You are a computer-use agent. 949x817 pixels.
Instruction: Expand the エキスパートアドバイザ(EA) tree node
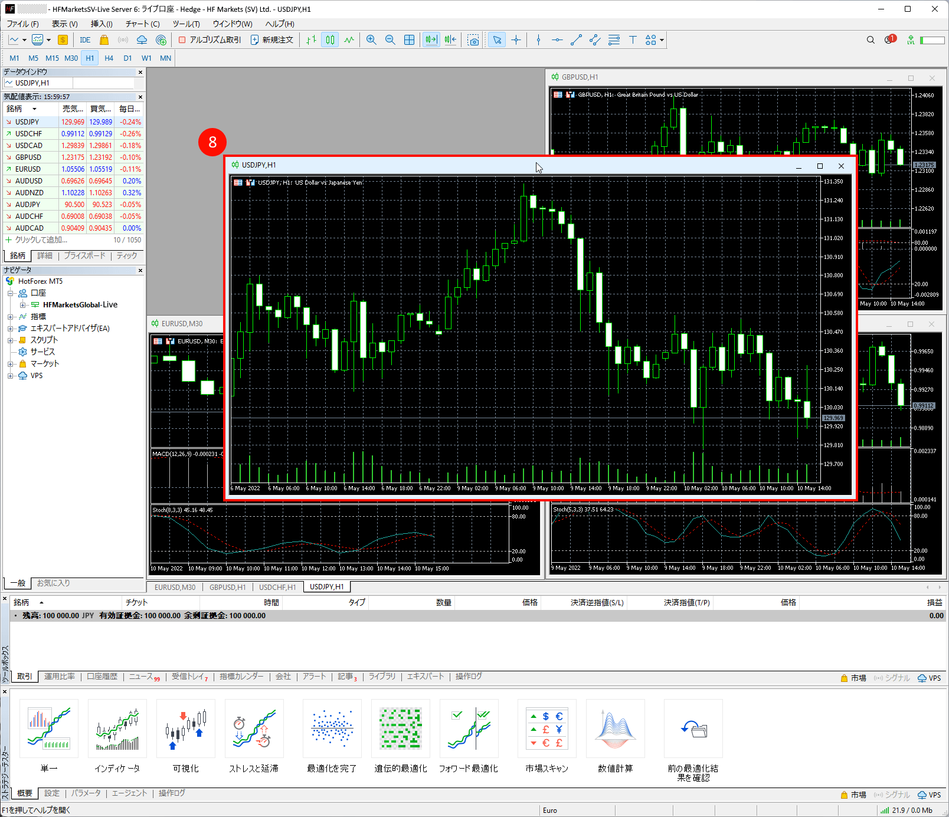tap(10, 329)
